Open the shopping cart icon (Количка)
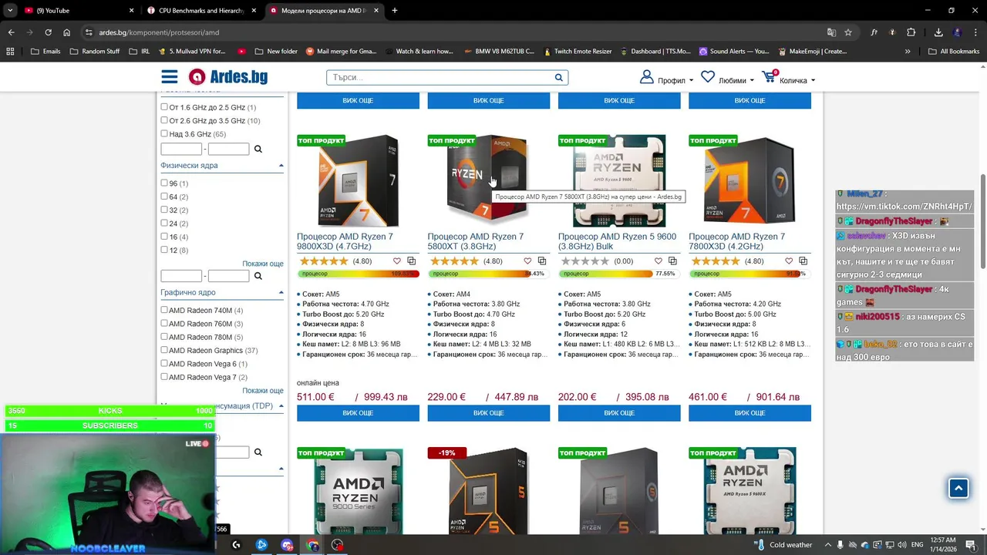This screenshot has height=555, width=987. pos(768,77)
